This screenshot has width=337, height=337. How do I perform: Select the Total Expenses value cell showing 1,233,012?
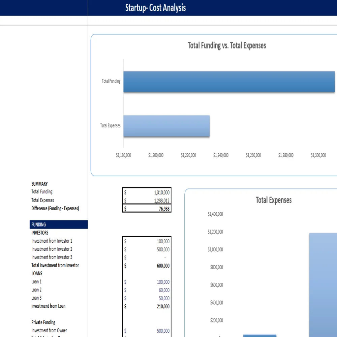[147, 200]
